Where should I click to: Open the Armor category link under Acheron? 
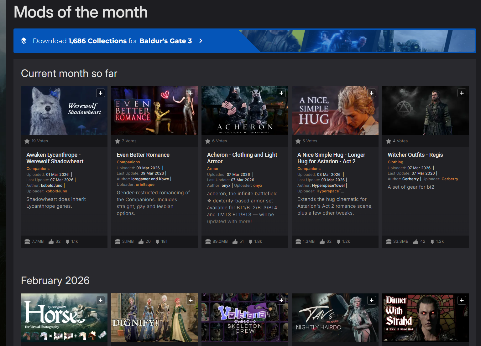[213, 169]
